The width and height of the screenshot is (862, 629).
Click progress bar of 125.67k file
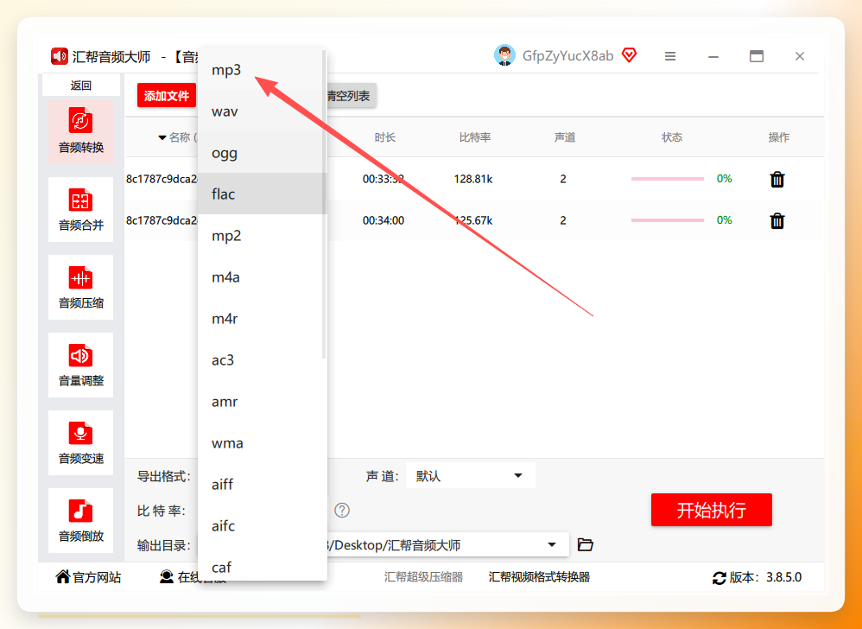[x=668, y=220]
